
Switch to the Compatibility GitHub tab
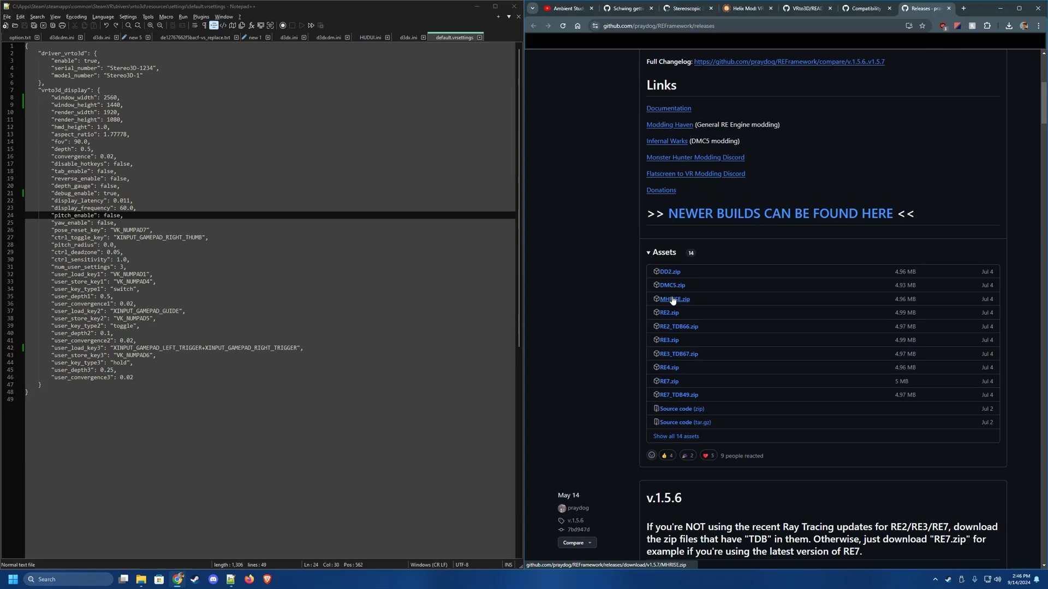coord(867,8)
